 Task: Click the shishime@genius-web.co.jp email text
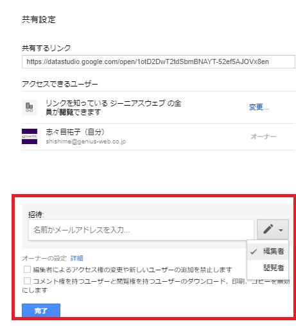[x=86, y=142]
